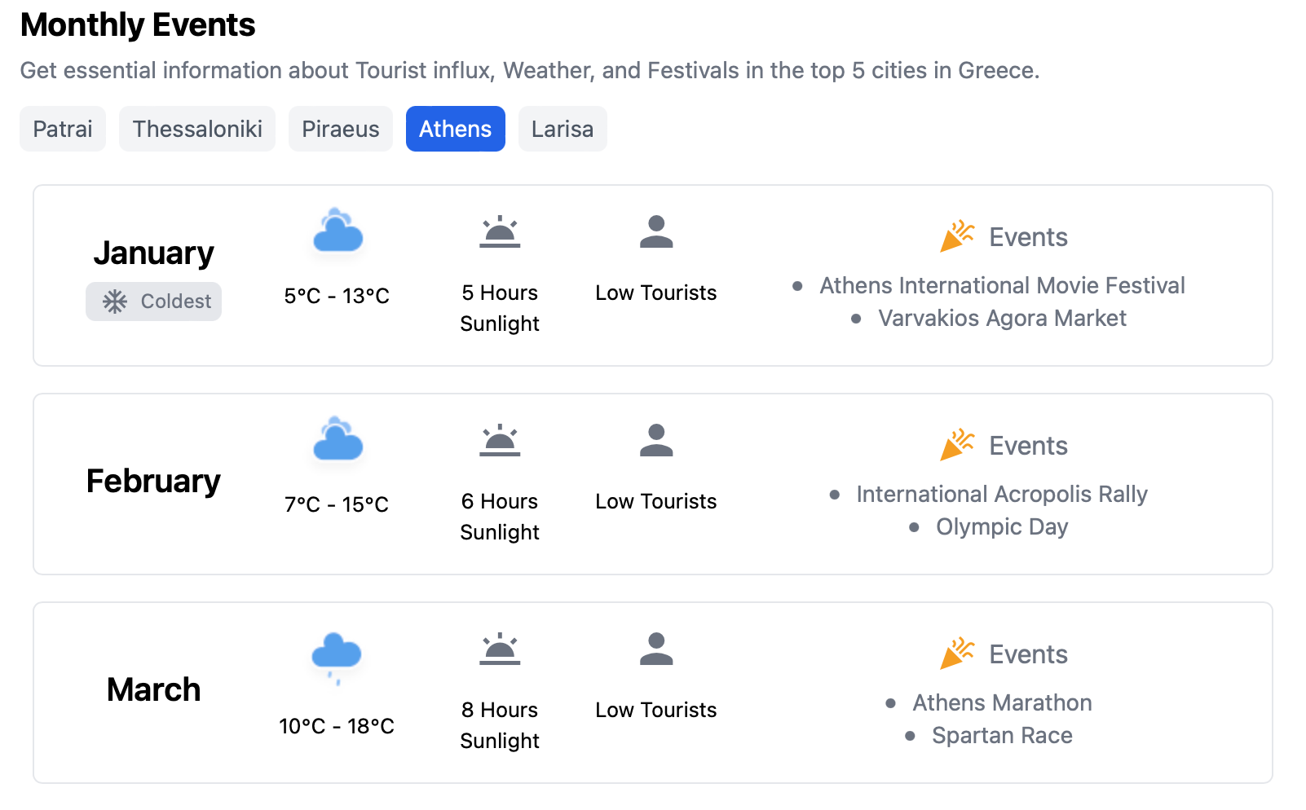Click the party popper icon in January events
This screenshot has width=1306, height=810.
957,236
